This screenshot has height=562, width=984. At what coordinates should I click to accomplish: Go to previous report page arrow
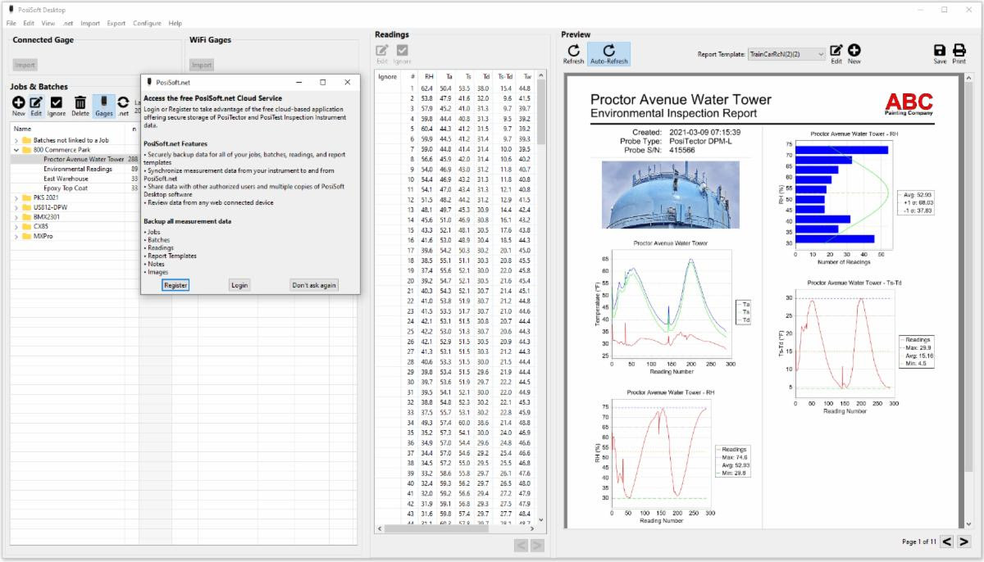coord(946,542)
